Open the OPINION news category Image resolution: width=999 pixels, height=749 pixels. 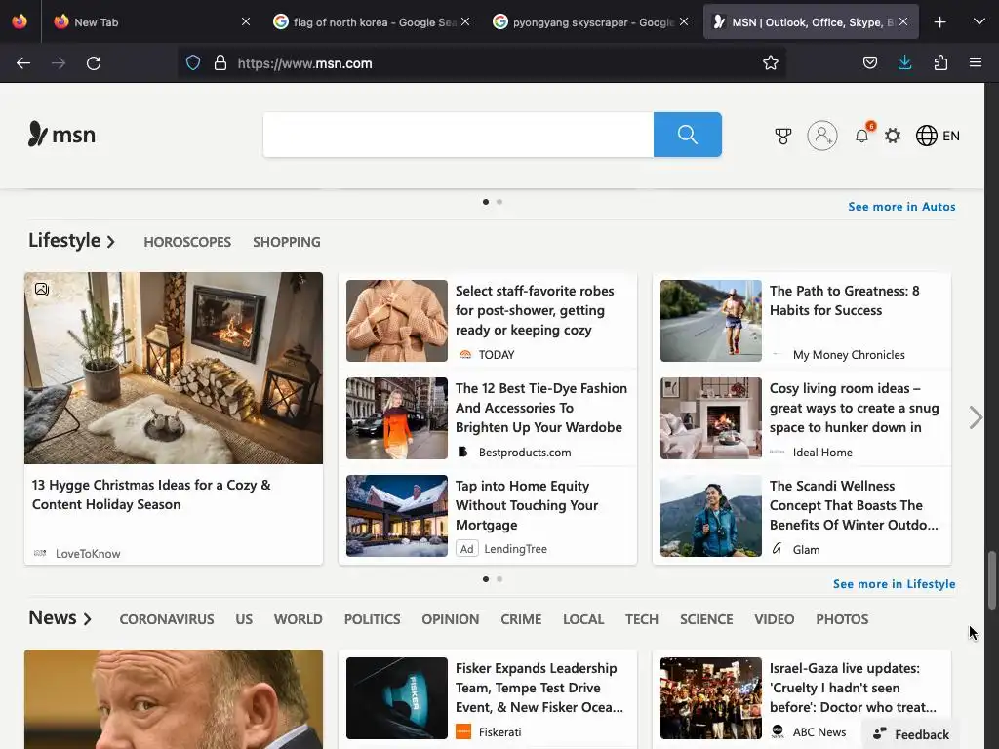tap(451, 619)
